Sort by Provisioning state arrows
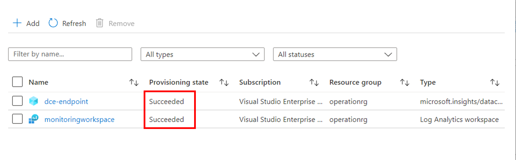 [x=224, y=82]
